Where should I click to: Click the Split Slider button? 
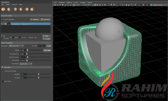[47, 50]
